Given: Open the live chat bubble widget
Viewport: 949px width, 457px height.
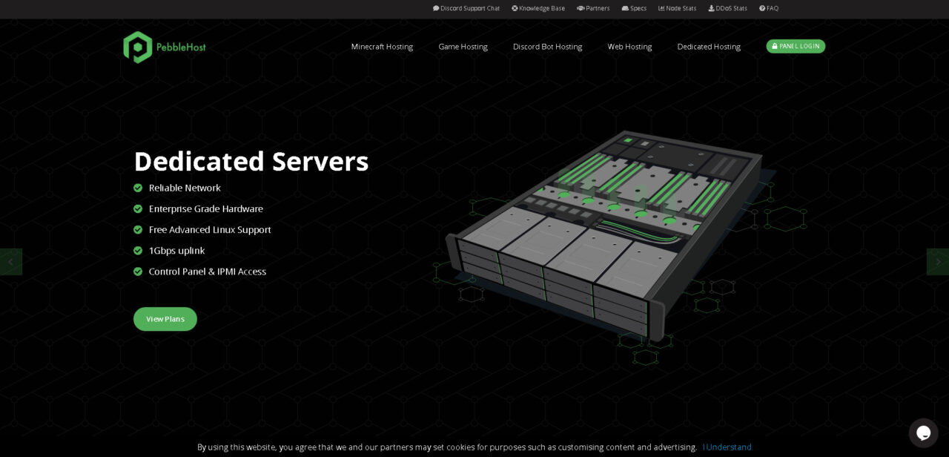Looking at the screenshot, I should (x=923, y=433).
